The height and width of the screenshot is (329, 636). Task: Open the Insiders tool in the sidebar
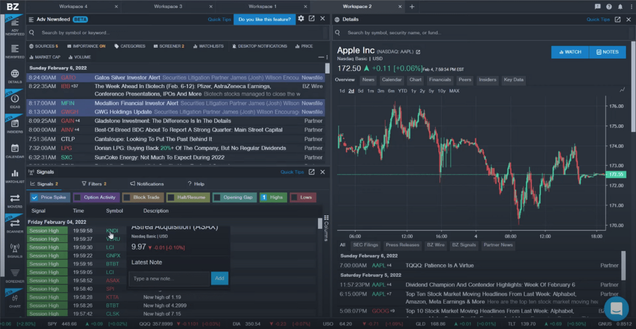(x=15, y=126)
